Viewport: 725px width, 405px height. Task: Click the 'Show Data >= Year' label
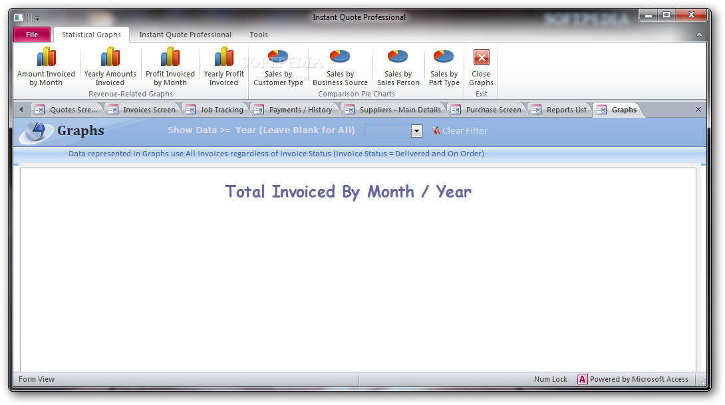click(x=261, y=130)
